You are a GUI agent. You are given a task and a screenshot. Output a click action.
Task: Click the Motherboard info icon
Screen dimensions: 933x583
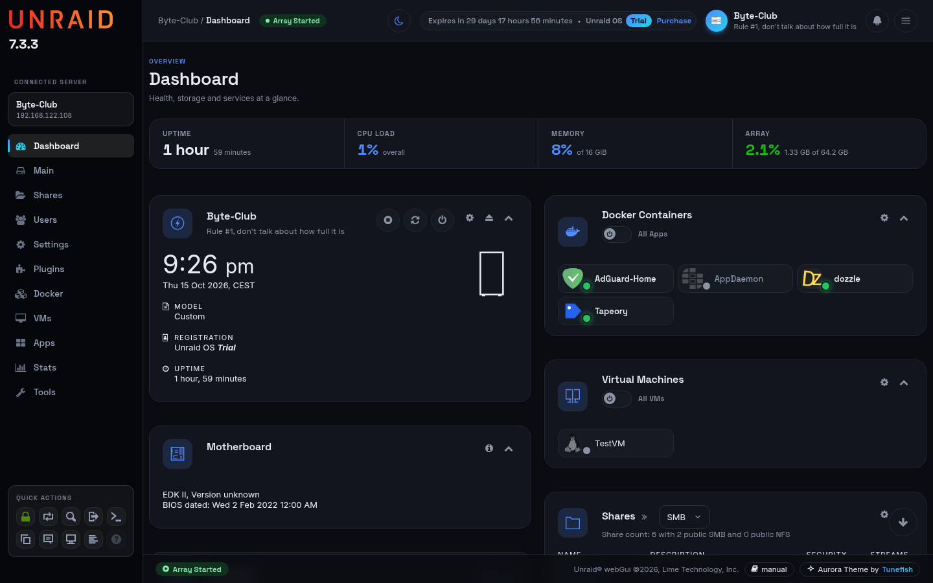(x=489, y=448)
